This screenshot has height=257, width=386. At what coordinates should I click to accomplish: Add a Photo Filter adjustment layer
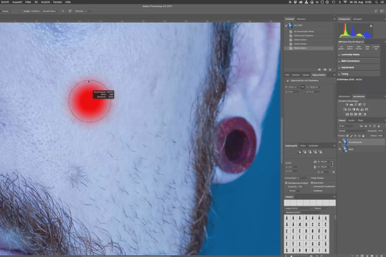(x=358, y=109)
